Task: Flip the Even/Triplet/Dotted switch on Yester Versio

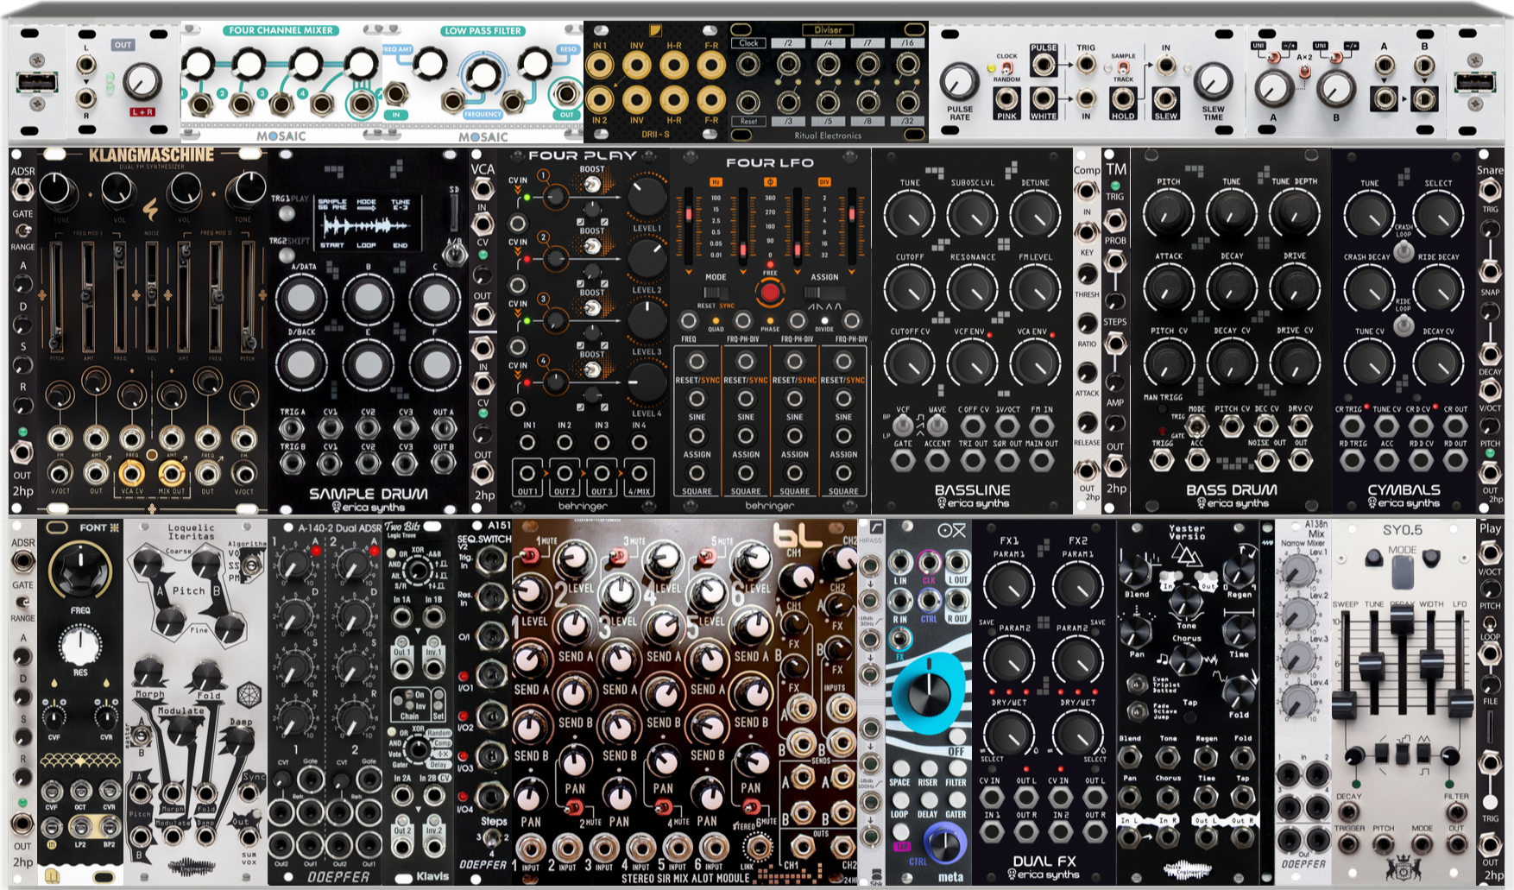Action: [1137, 685]
